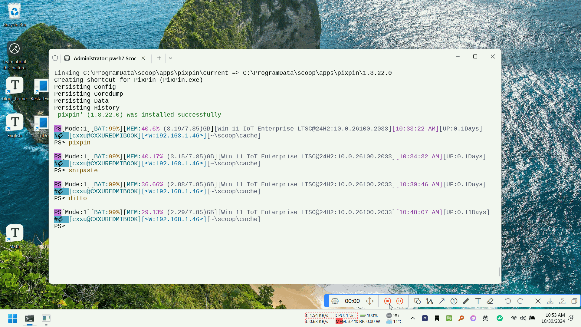Open recording settings gear in toolbar
581x327 pixels.
[x=335, y=301]
